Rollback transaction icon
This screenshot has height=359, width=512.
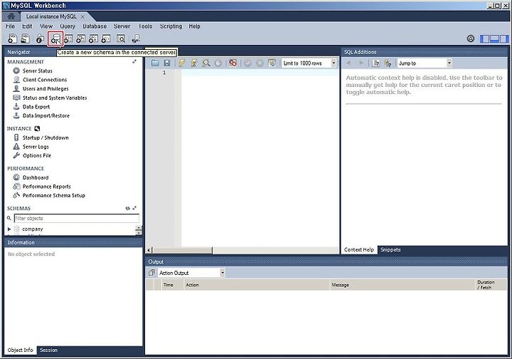[x=260, y=63]
